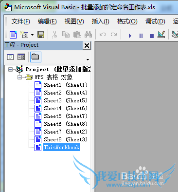
Task: Collapse the WPS 表格 对象 folder node
Action: click(19, 77)
